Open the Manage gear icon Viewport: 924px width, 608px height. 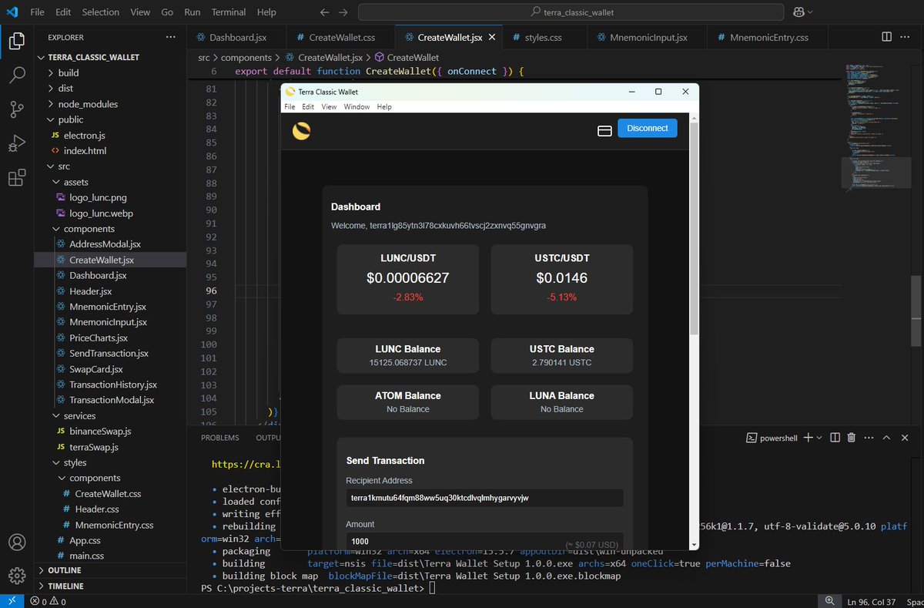coord(17,576)
